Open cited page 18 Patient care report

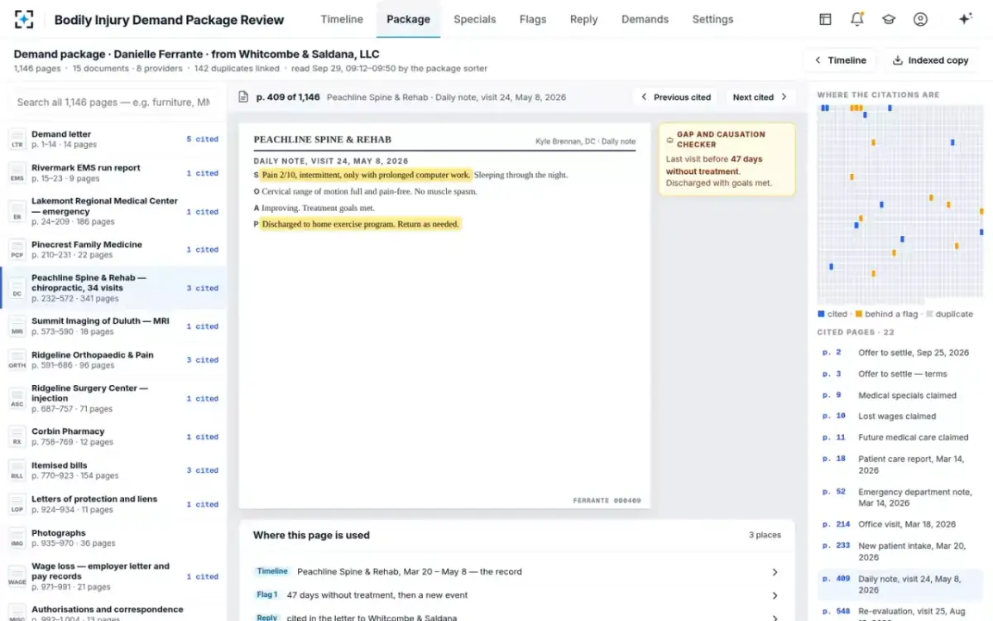(899, 465)
